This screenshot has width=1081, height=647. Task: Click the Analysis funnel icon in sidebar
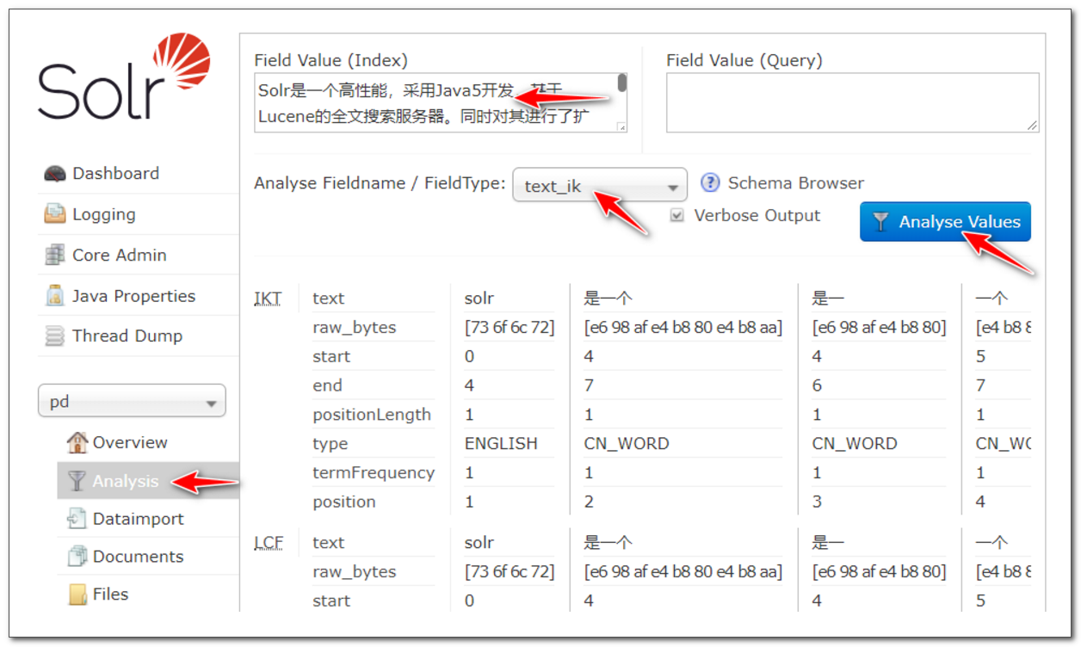coord(77,481)
